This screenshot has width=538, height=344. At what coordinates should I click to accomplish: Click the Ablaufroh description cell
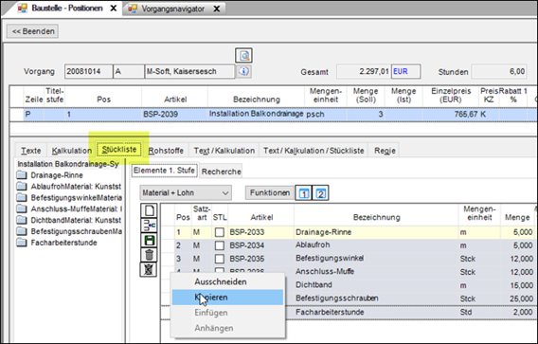(x=376, y=245)
